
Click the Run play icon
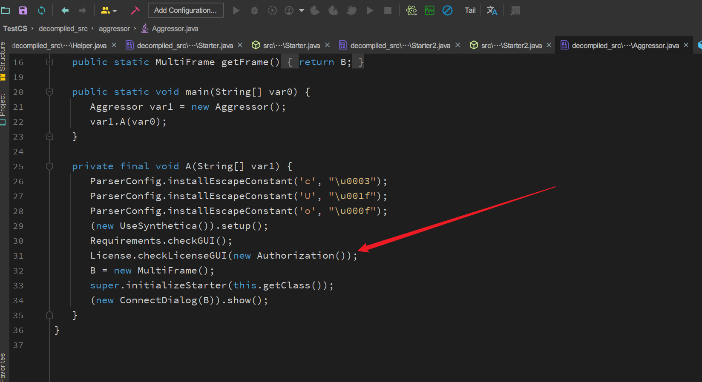pos(236,10)
